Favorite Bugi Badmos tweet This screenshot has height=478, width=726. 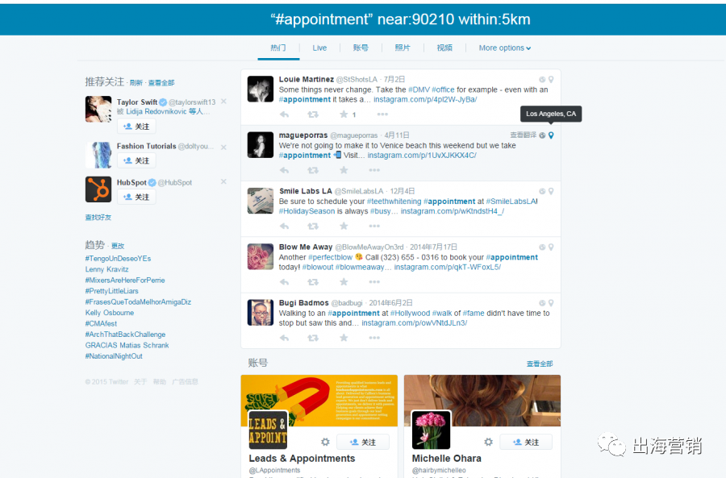[x=344, y=338]
